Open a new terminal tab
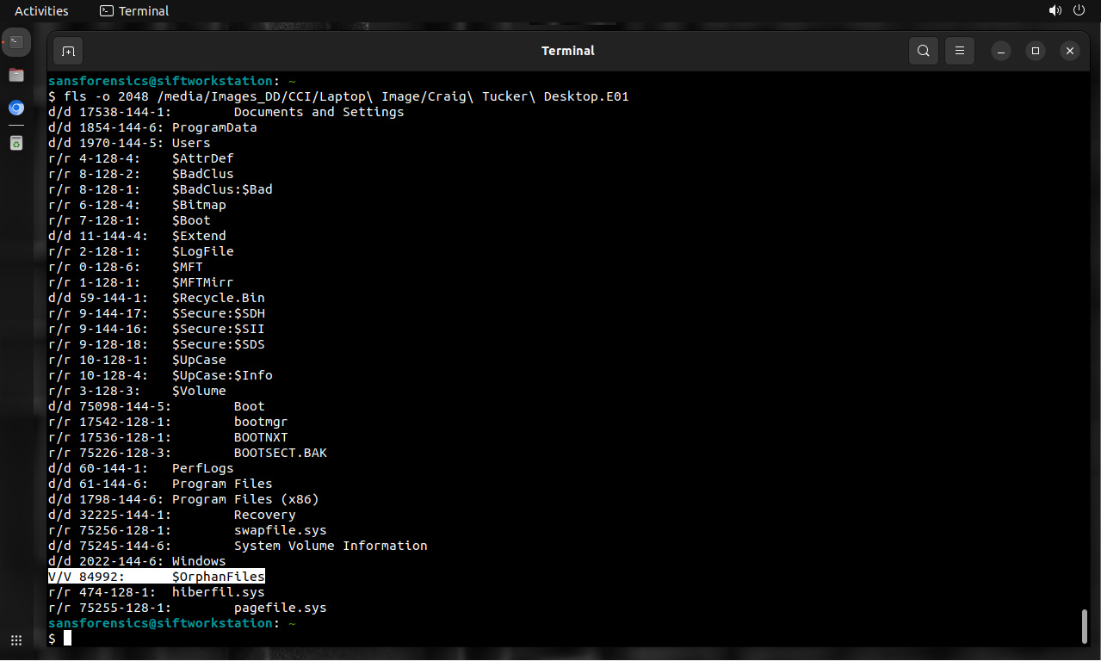1101x661 pixels. coord(68,51)
